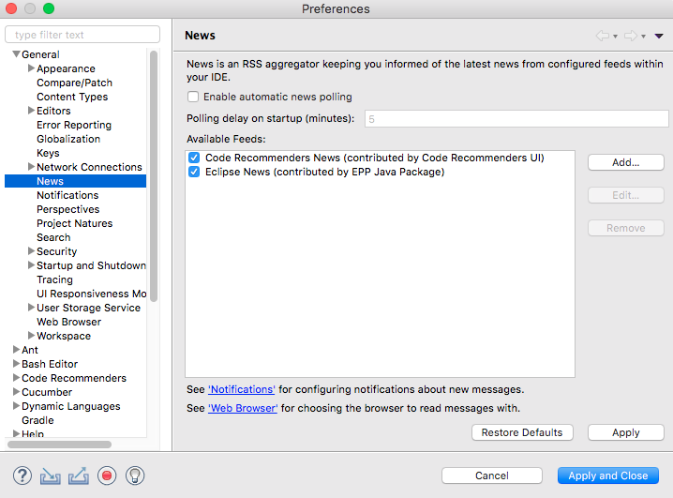673x498 pixels.
Task: Click the Export preferences icon
Action: pyautogui.click(x=79, y=475)
